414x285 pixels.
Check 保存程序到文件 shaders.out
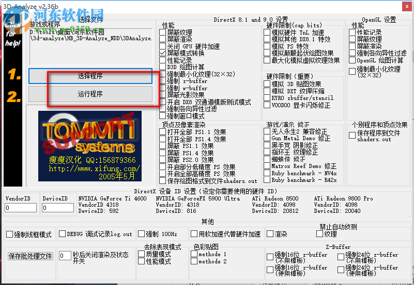(x=352, y=135)
